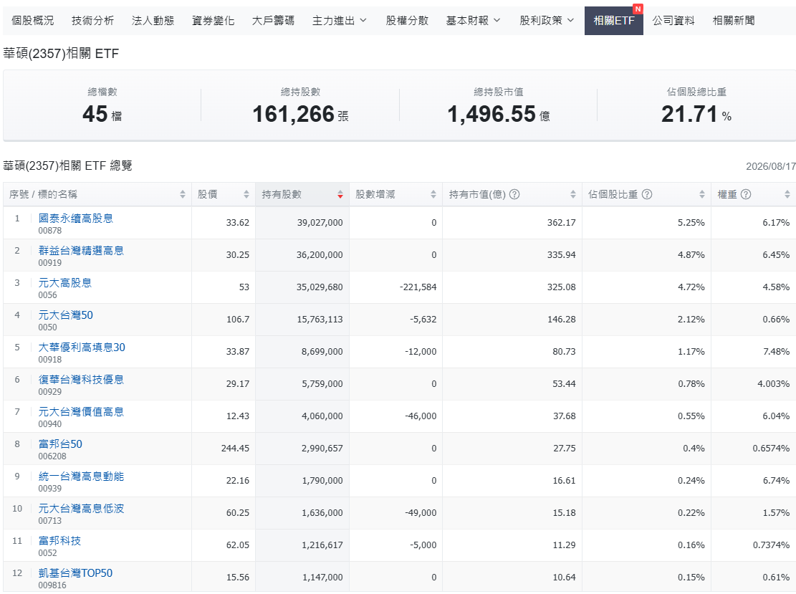
Task: Open 群益台灣精選高息 ETF link
Action: pyautogui.click(x=81, y=251)
